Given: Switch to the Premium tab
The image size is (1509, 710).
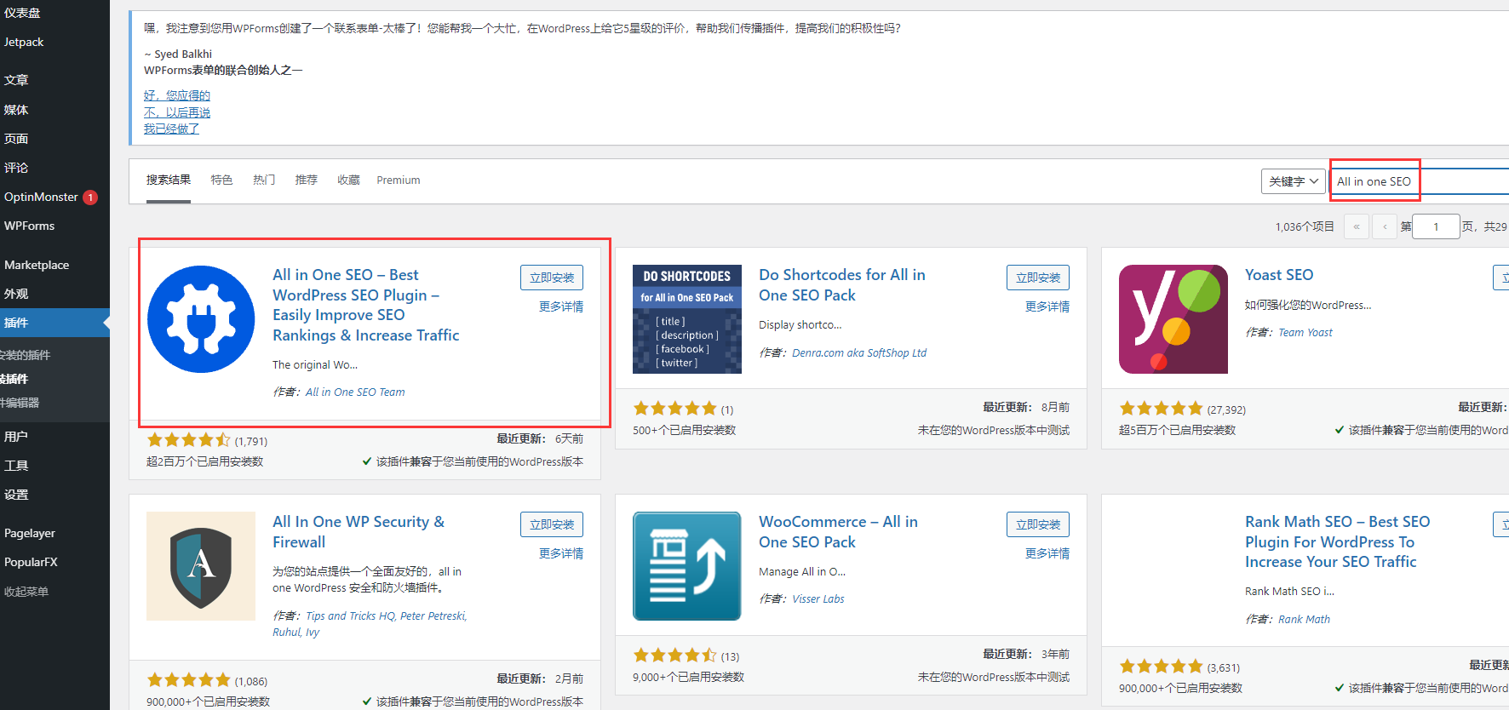Looking at the screenshot, I should click(x=399, y=180).
